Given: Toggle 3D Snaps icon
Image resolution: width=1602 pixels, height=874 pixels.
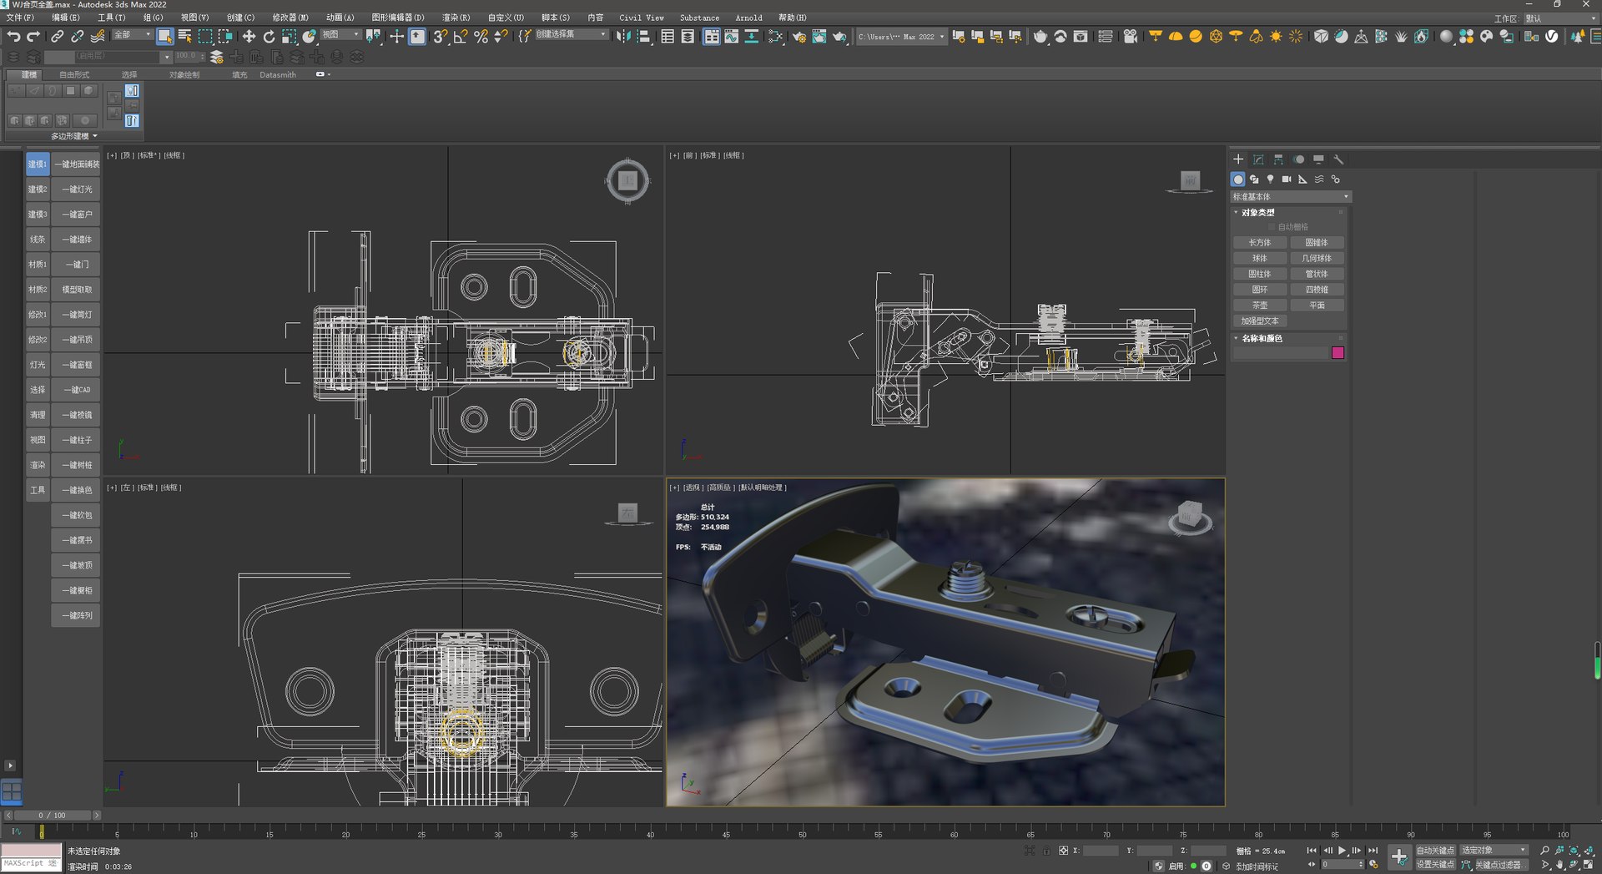Looking at the screenshot, I should [440, 36].
